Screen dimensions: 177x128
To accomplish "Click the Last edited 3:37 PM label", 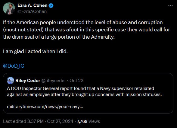I will [23, 121].
